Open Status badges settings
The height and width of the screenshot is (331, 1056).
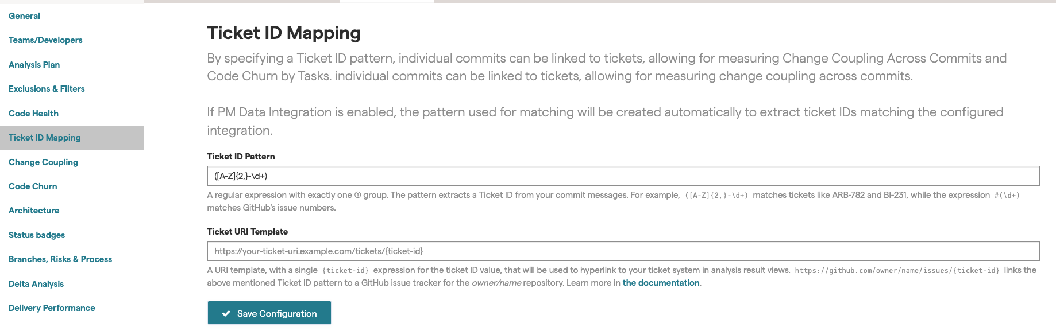pyautogui.click(x=37, y=235)
